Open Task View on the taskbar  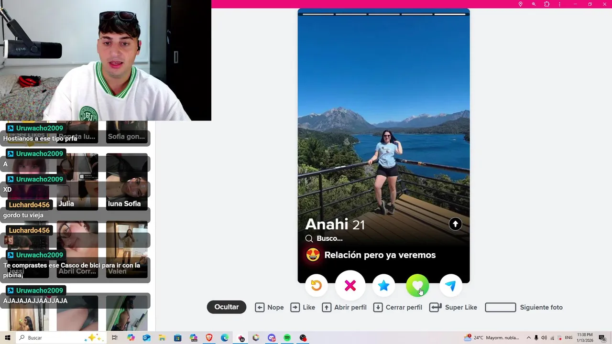[115, 338]
